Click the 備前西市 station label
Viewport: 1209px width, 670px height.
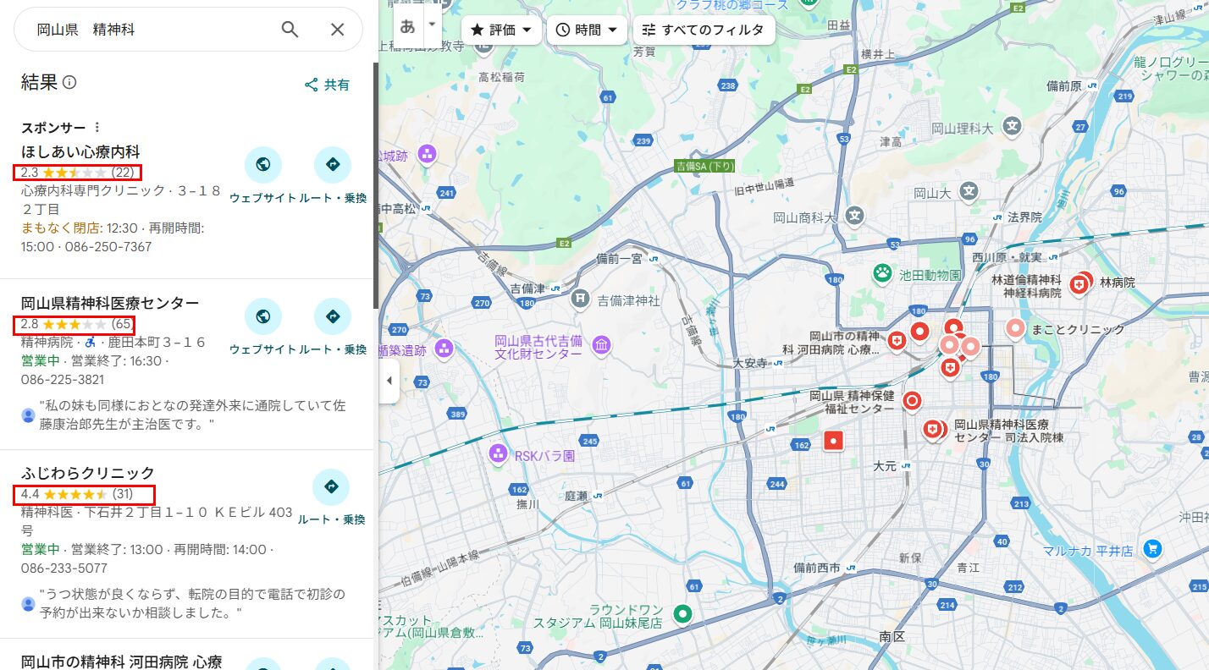coord(817,568)
